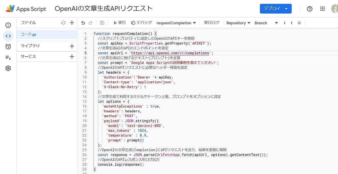Image resolution: width=338 pixels, height=174 pixels.
Task: Open the 実行ログ execution log
Action: click(x=212, y=23)
